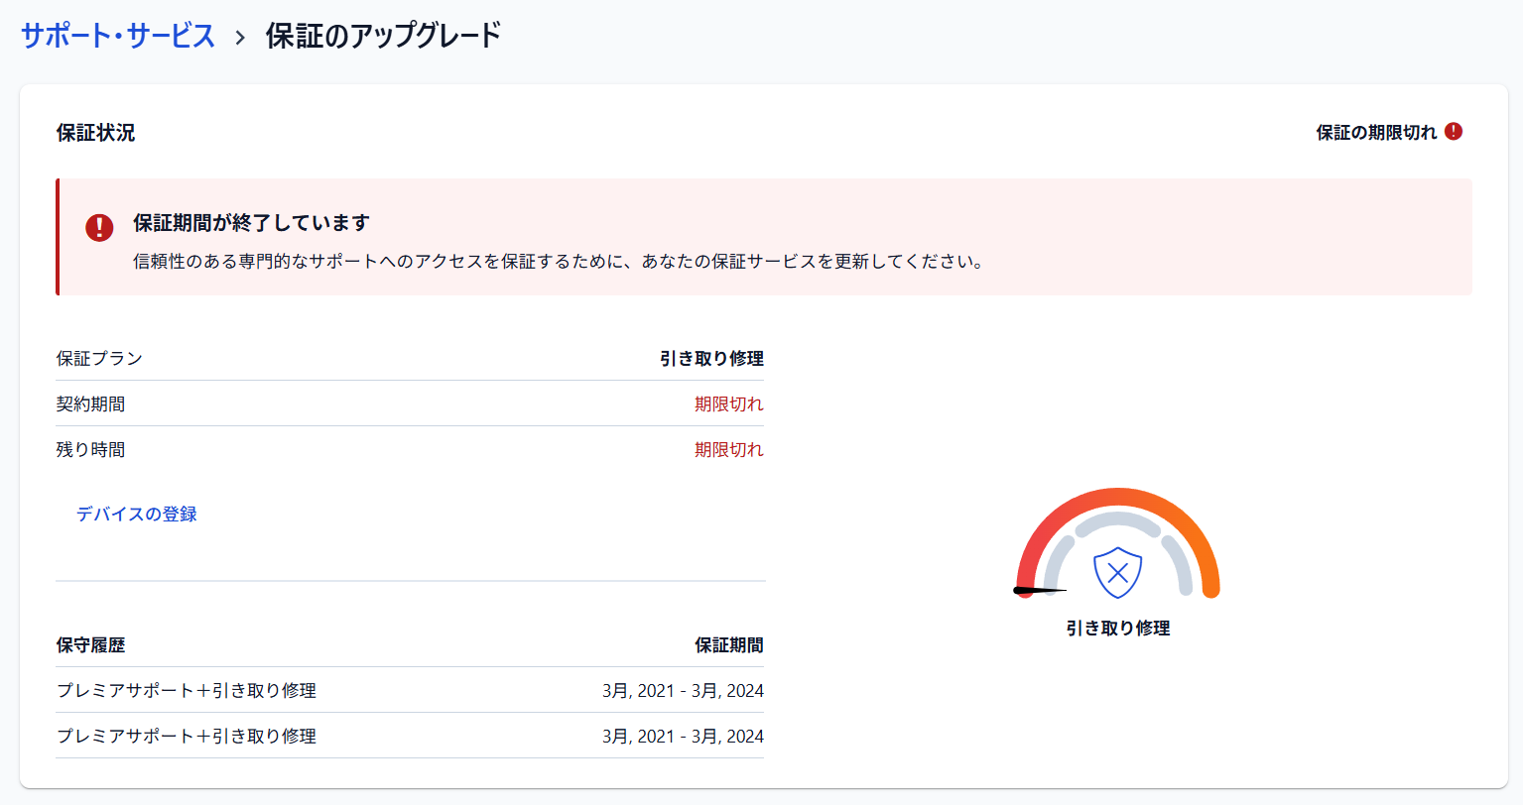The height and width of the screenshot is (805, 1523).
Task: Click the red warning icon in the alert banner
Action: 99,227
